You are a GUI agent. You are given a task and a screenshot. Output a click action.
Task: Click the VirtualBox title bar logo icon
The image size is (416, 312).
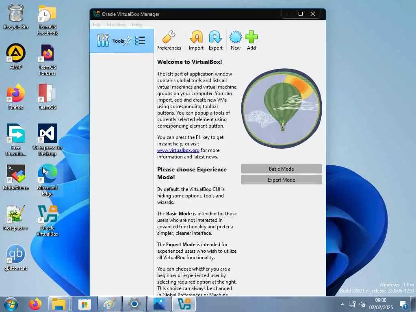click(x=96, y=14)
